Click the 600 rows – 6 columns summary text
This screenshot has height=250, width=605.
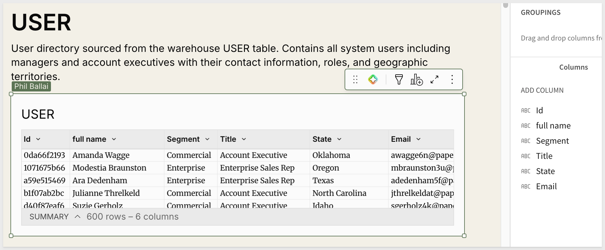[133, 217]
